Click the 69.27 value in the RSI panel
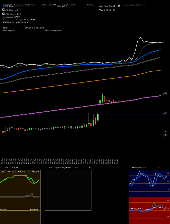Image resolution: width=170 pixels, height=224 pixels. [x=165, y=208]
